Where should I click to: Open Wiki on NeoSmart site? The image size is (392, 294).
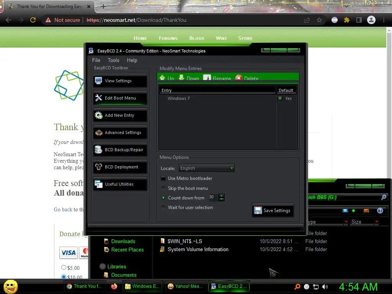[221, 38]
